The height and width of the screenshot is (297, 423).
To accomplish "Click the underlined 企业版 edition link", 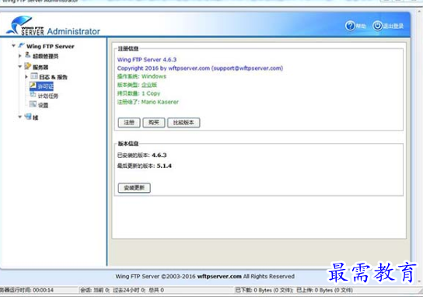I will tap(149, 85).
